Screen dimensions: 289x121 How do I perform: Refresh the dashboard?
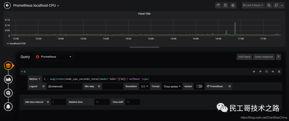[x=276, y=5]
